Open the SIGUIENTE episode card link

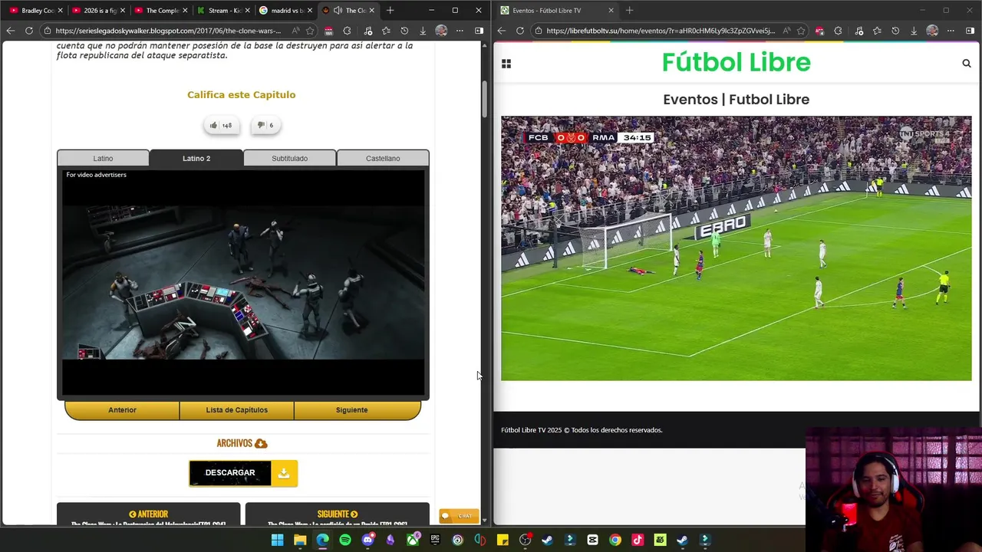pyautogui.click(x=337, y=514)
